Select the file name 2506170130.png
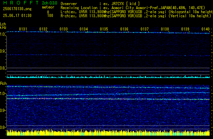 coord(17,9)
